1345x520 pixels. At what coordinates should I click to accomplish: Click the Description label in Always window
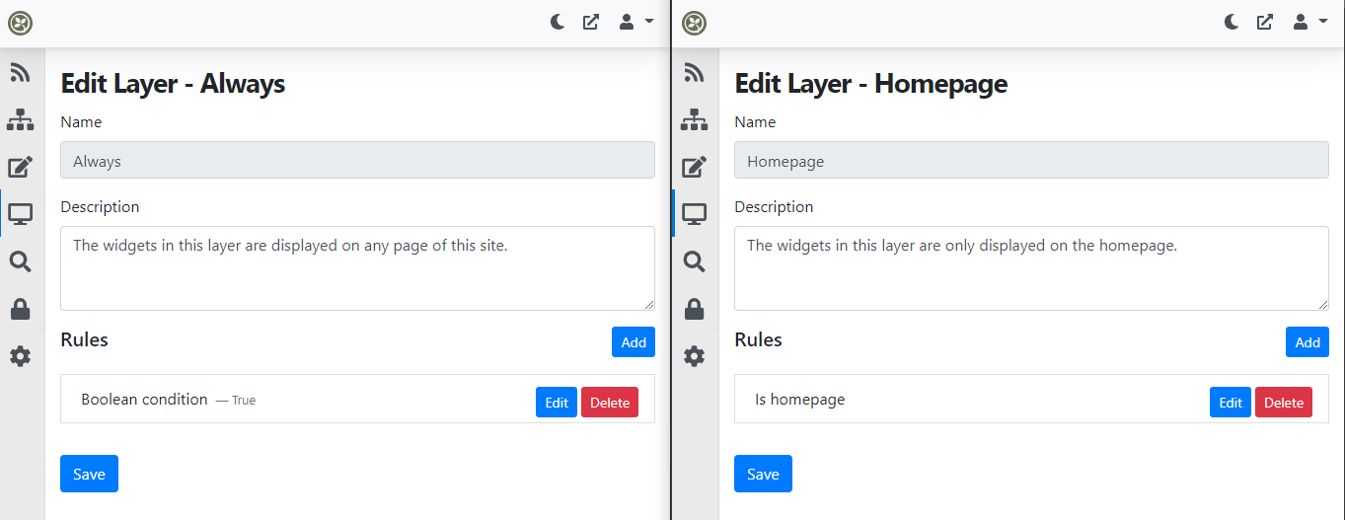coord(100,207)
